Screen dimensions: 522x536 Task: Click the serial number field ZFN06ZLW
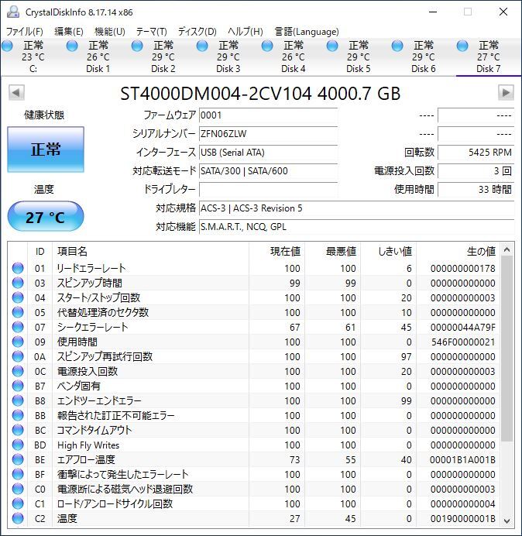[x=268, y=134]
